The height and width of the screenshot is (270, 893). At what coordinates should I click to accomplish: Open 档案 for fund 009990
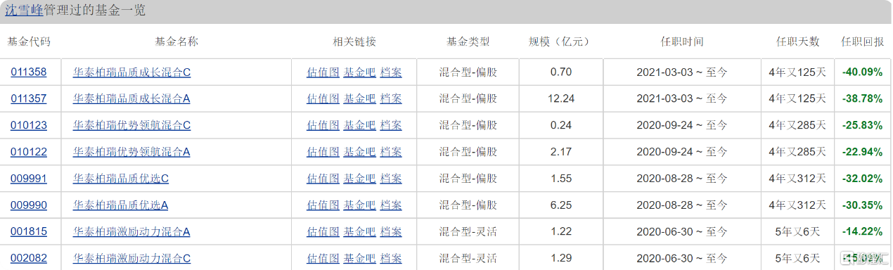coord(391,205)
